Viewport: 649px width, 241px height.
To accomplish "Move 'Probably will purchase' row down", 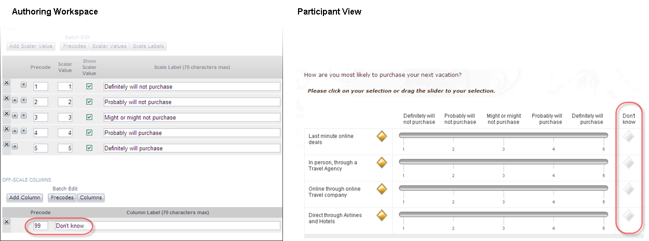I will click(23, 132).
